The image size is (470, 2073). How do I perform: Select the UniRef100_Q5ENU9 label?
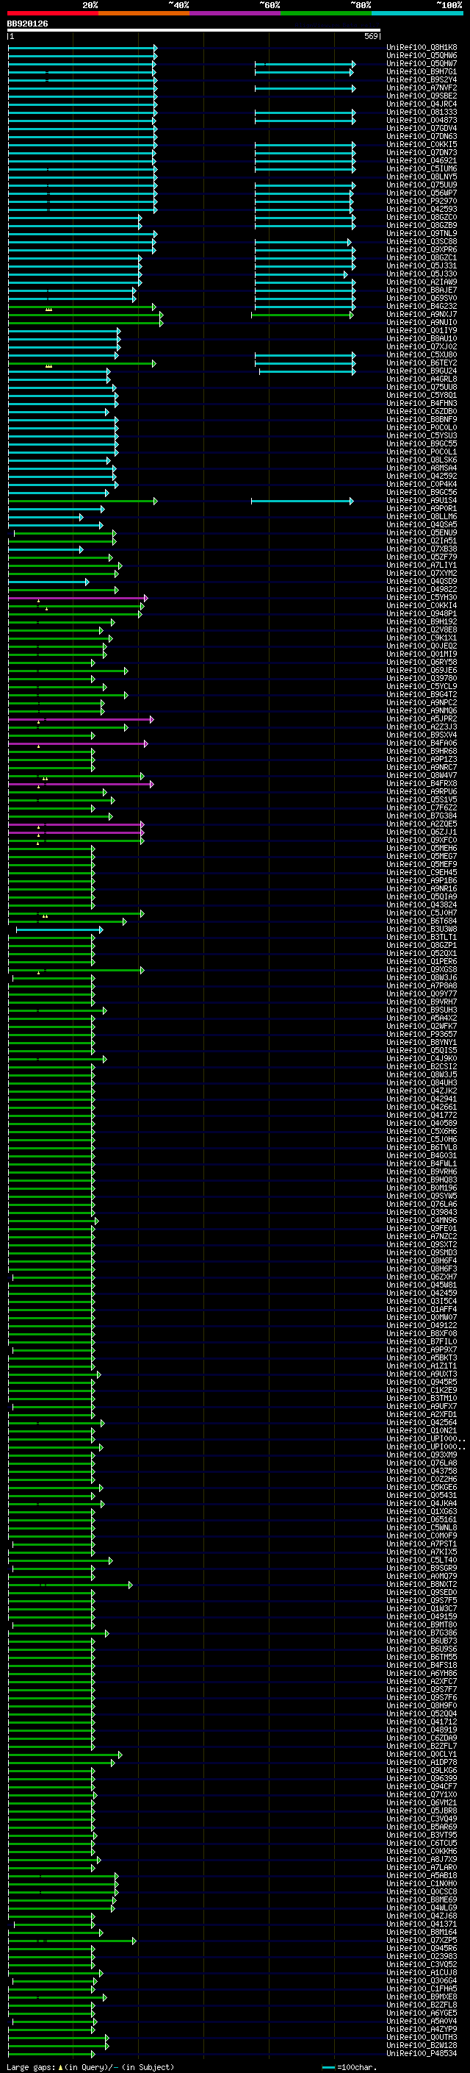coord(422,534)
